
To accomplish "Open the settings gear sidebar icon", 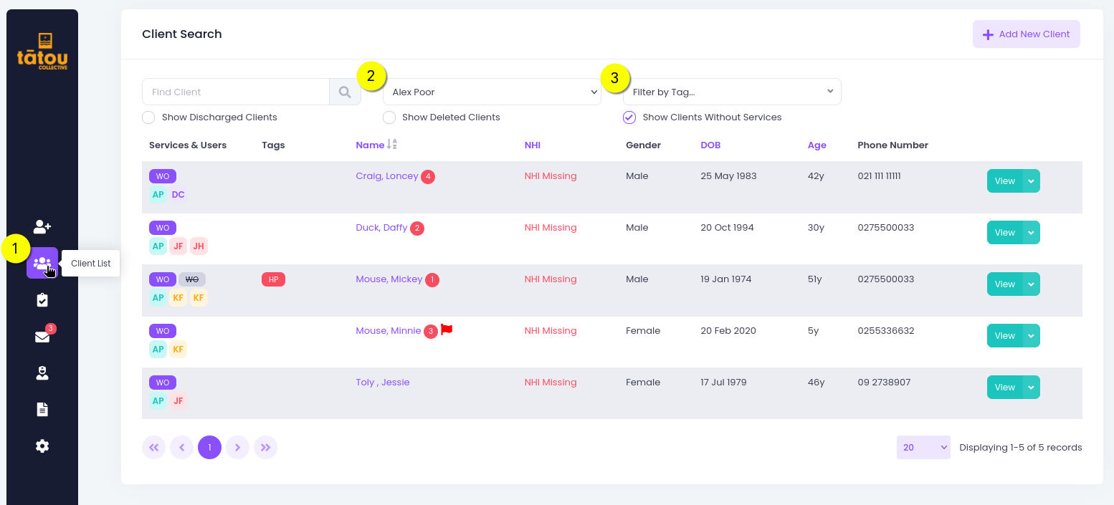I will pyautogui.click(x=42, y=446).
